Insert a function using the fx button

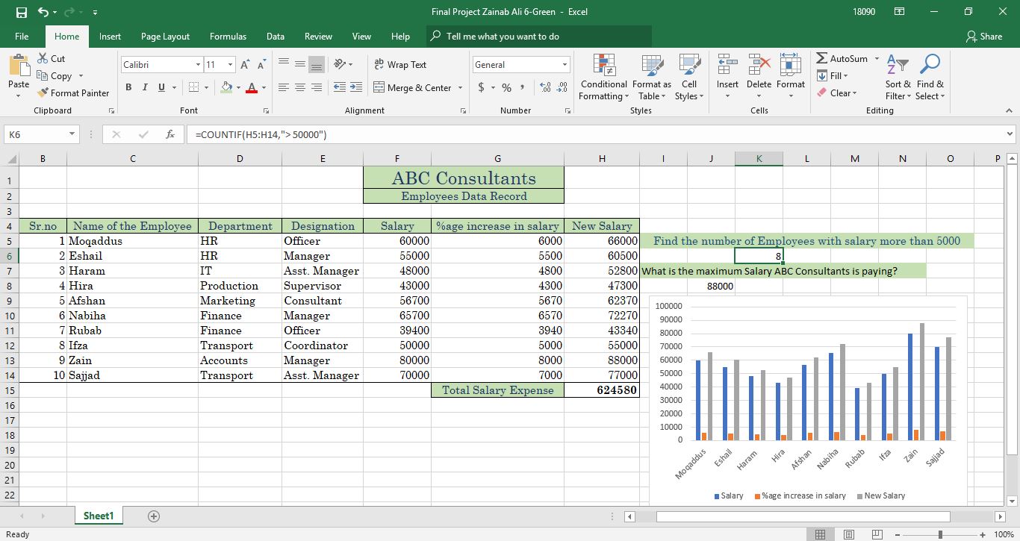(170, 134)
